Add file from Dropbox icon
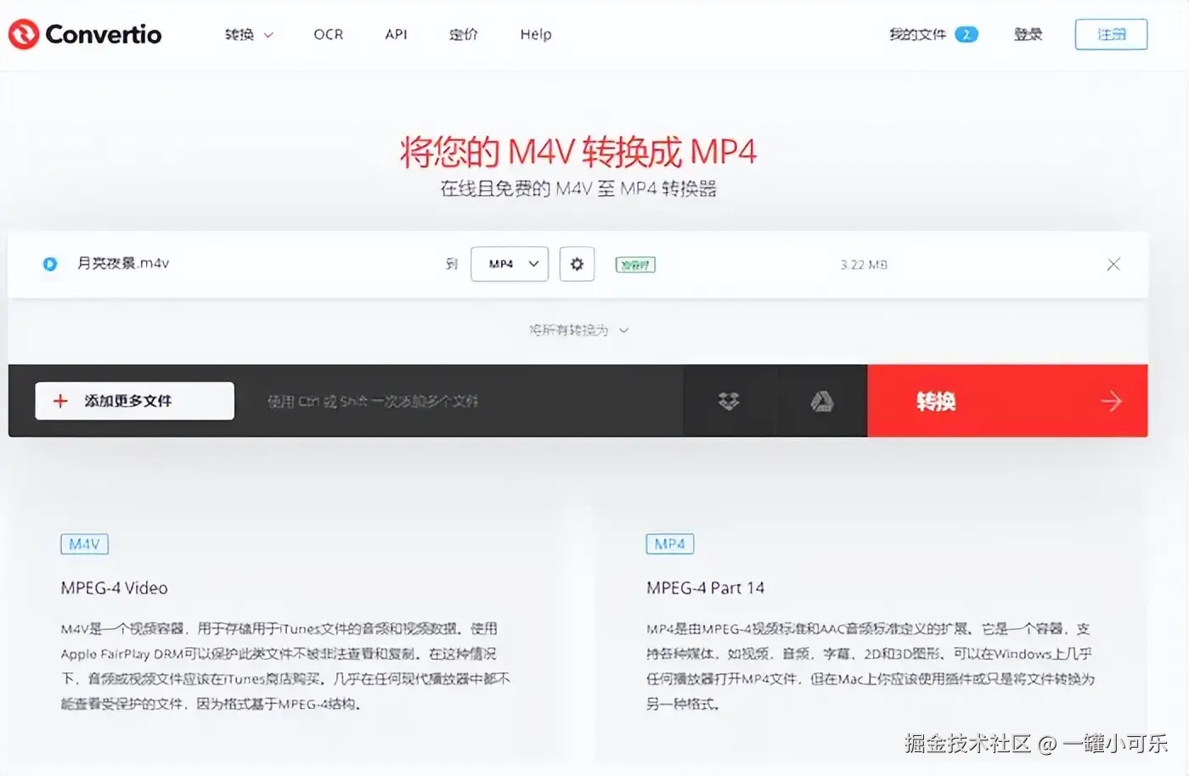Viewport: 1189px width, 776px height. click(x=729, y=402)
